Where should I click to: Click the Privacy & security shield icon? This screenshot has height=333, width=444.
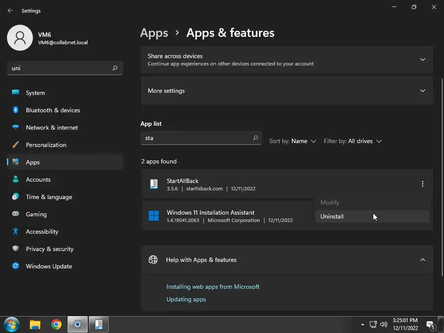(16, 249)
